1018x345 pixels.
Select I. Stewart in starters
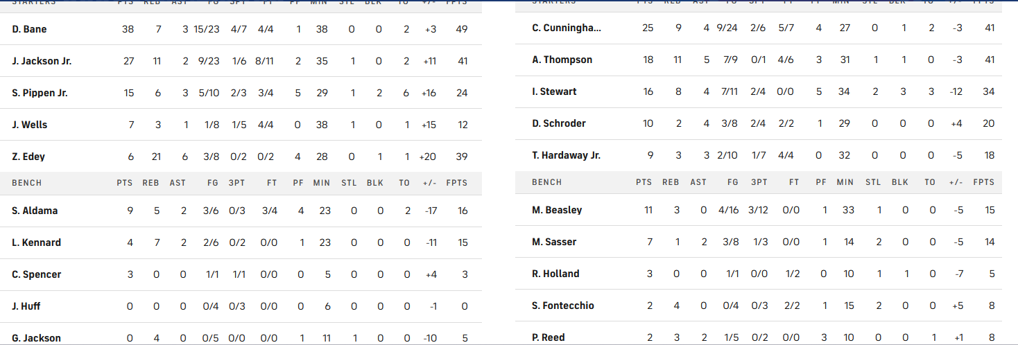point(554,91)
